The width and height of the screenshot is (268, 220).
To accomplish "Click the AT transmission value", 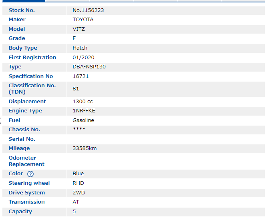I will (76, 202).
